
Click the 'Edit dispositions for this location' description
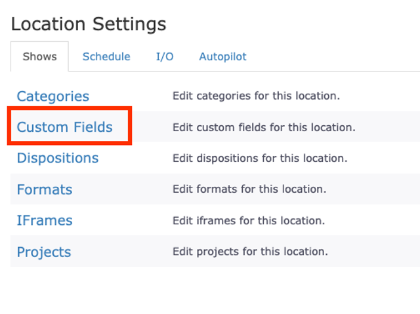click(259, 158)
